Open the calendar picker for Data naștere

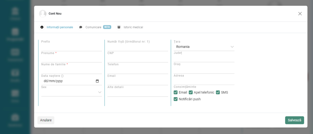click(97, 81)
